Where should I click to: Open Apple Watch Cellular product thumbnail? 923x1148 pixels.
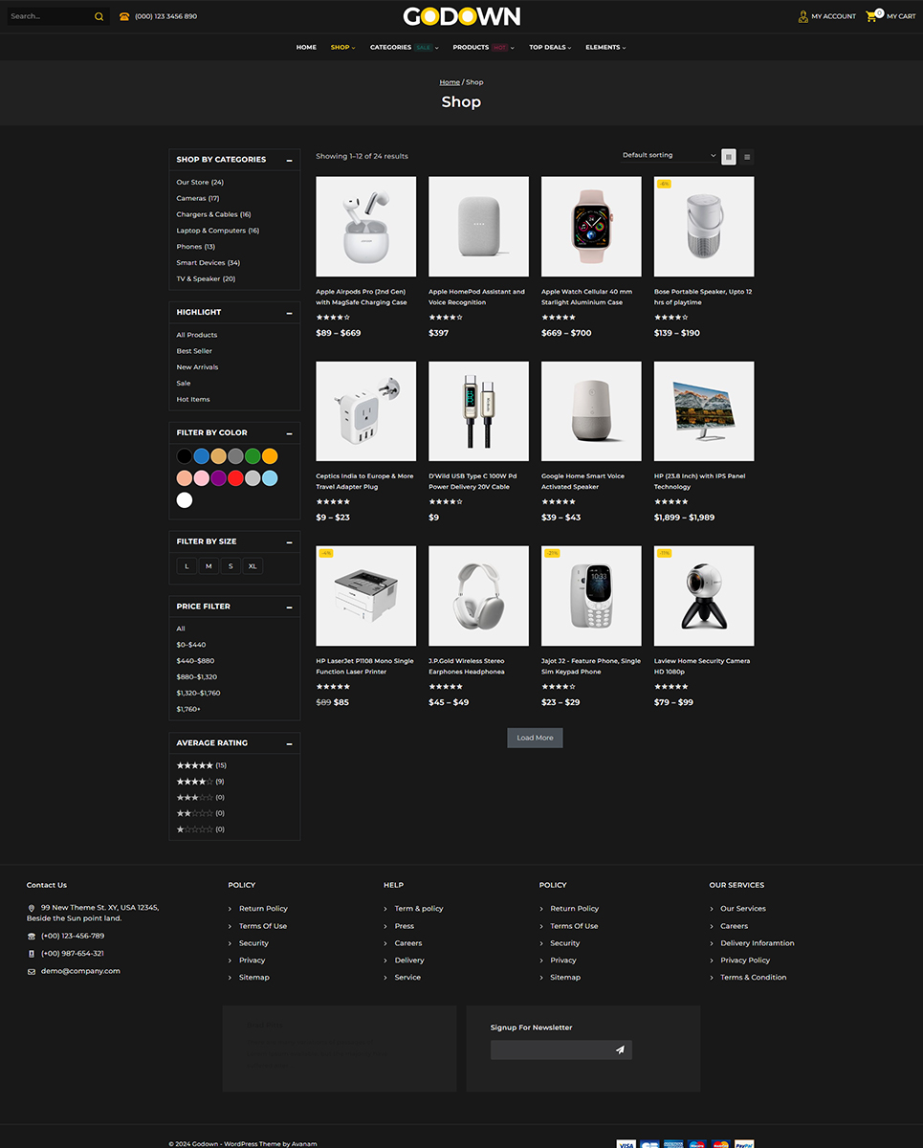pyautogui.click(x=591, y=227)
